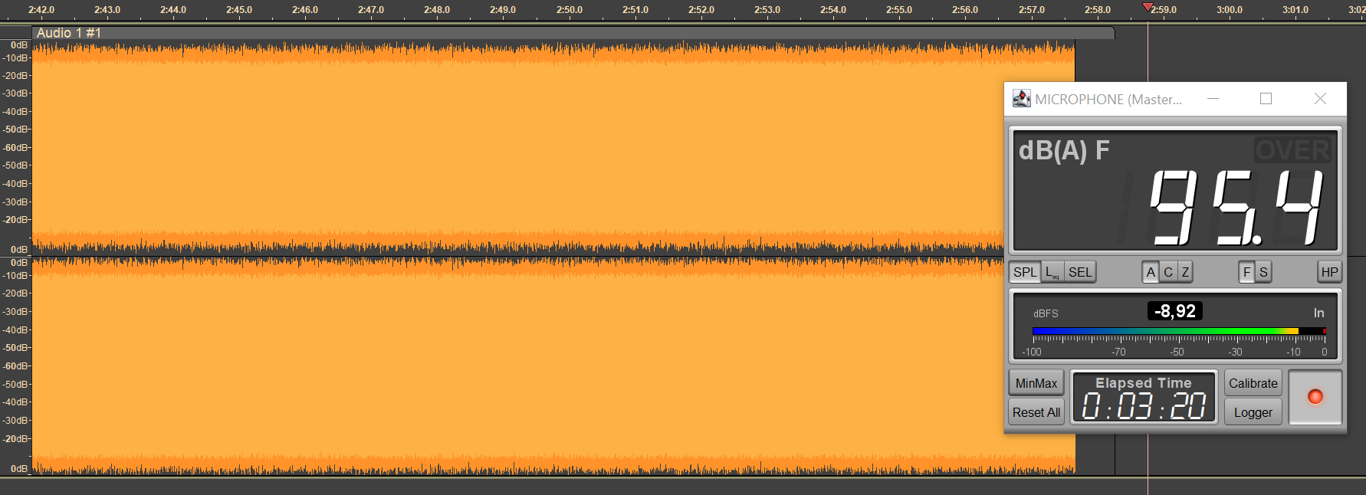The width and height of the screenshot is (1366, 495).
Task: Open the Calibrate dialog
Action: (1253, 383)
